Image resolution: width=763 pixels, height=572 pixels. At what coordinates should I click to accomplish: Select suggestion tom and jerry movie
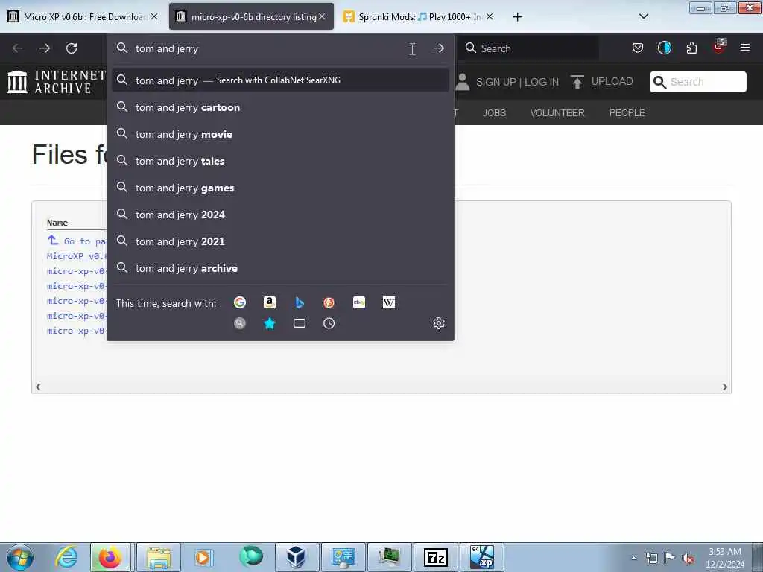coord(280,134)
